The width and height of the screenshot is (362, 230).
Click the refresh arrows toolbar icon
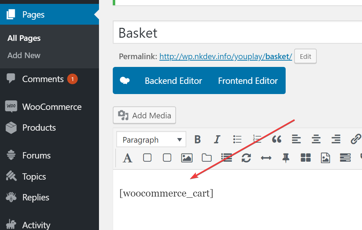click(246, 158)
